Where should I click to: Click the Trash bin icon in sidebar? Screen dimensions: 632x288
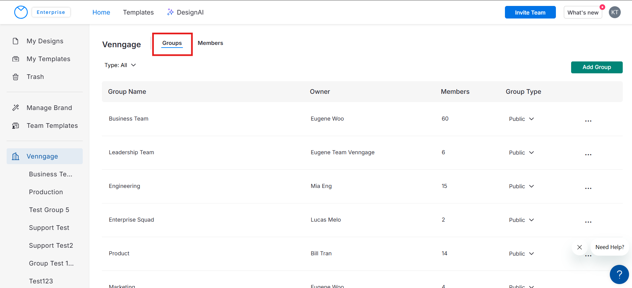tap(16, 77)
